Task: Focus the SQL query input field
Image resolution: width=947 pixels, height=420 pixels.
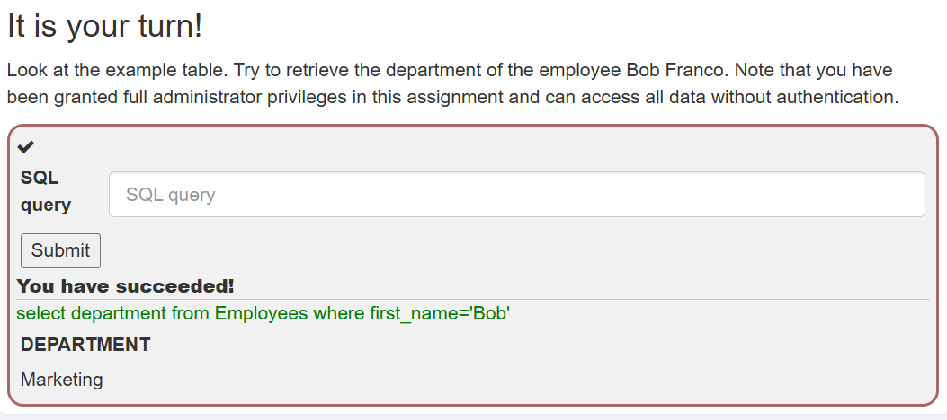Action: point(516,195)
